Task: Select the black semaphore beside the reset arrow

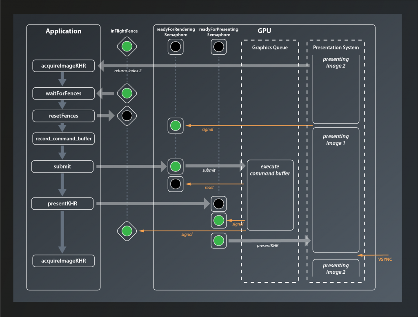Action: [x=176, y=184]
